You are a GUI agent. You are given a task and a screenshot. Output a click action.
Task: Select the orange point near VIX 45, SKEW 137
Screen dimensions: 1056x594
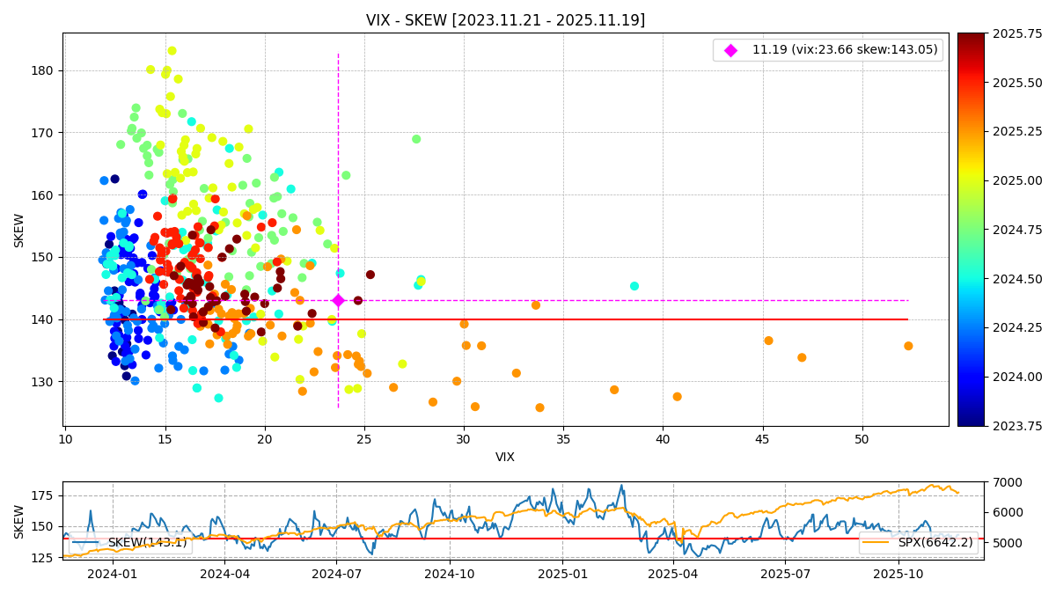click(768, 341)
